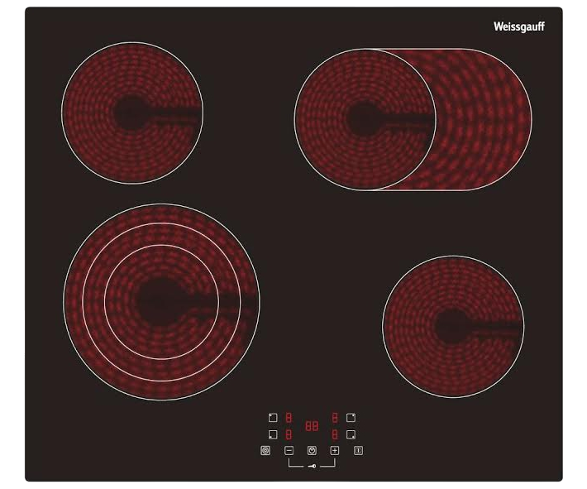Tap the top-left zone power level display
587x489 pixels.
click(x=289, y=418)
